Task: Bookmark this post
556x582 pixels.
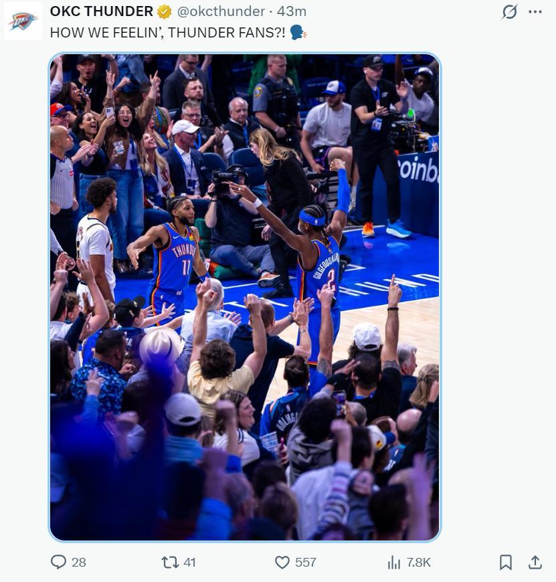Action: pyautogui.click(x=506, y=562)
